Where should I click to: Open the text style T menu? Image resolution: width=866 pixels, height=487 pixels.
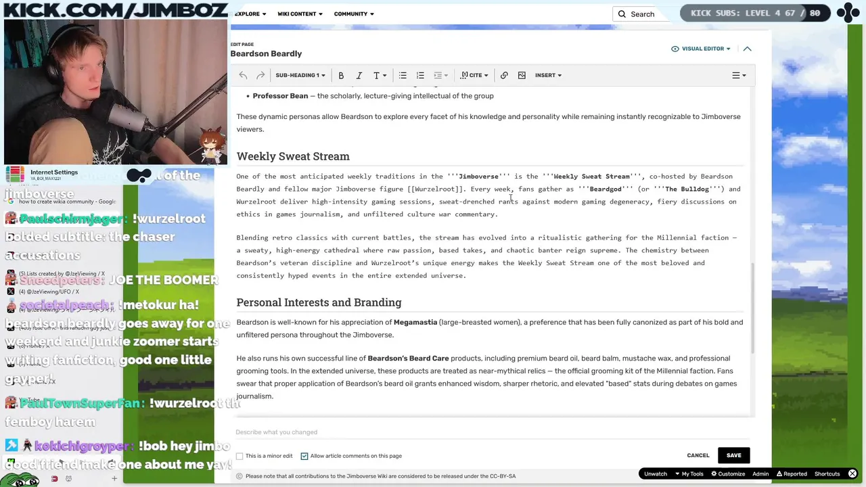[x=380, y=75]
